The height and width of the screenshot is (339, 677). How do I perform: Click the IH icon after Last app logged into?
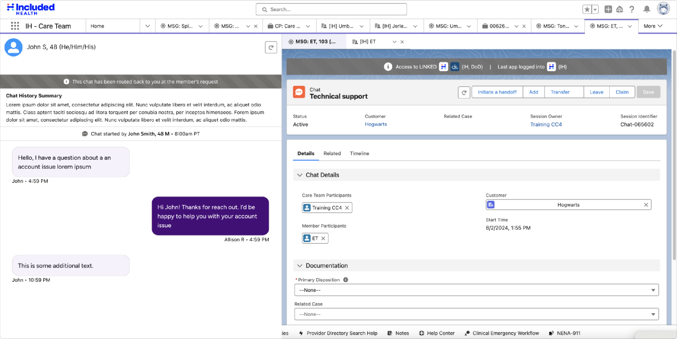coord(551,67)
